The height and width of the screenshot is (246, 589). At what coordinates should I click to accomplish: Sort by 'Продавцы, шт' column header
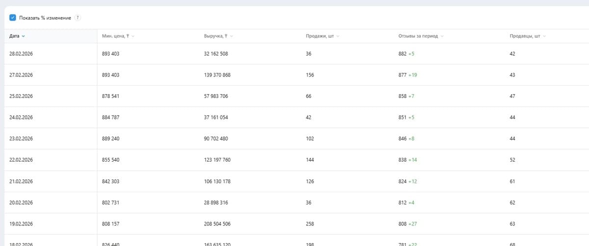(528, 36)
